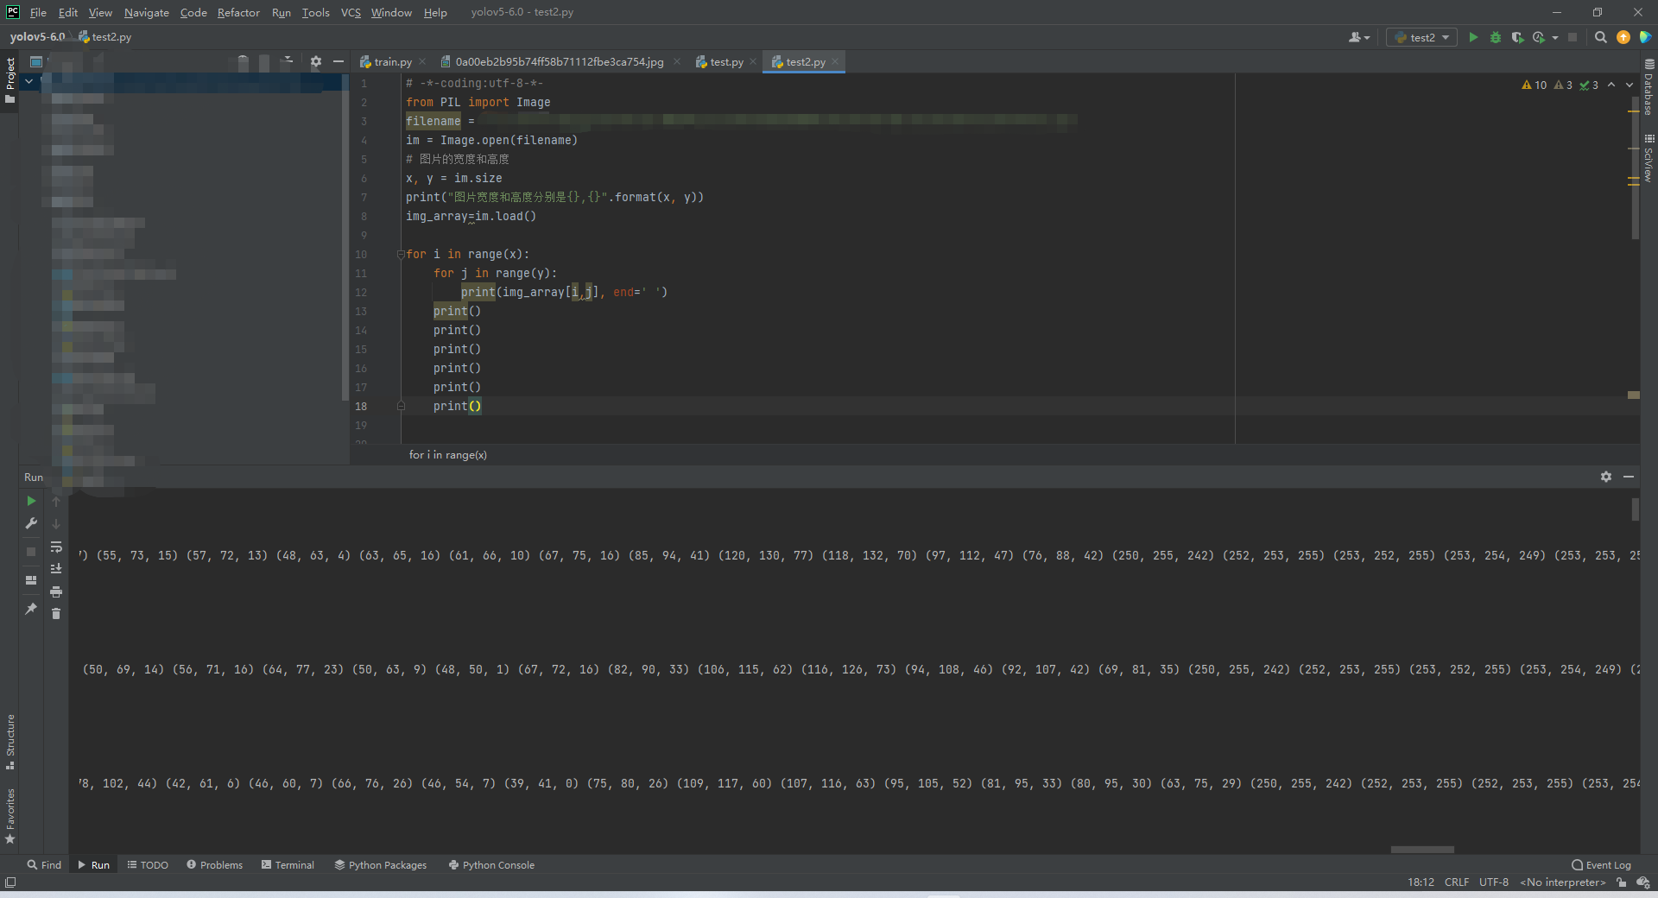Screen dimensions: 1658x898
Task: Click the greyed Stop square in the top toolbar
Action: 1573,37
